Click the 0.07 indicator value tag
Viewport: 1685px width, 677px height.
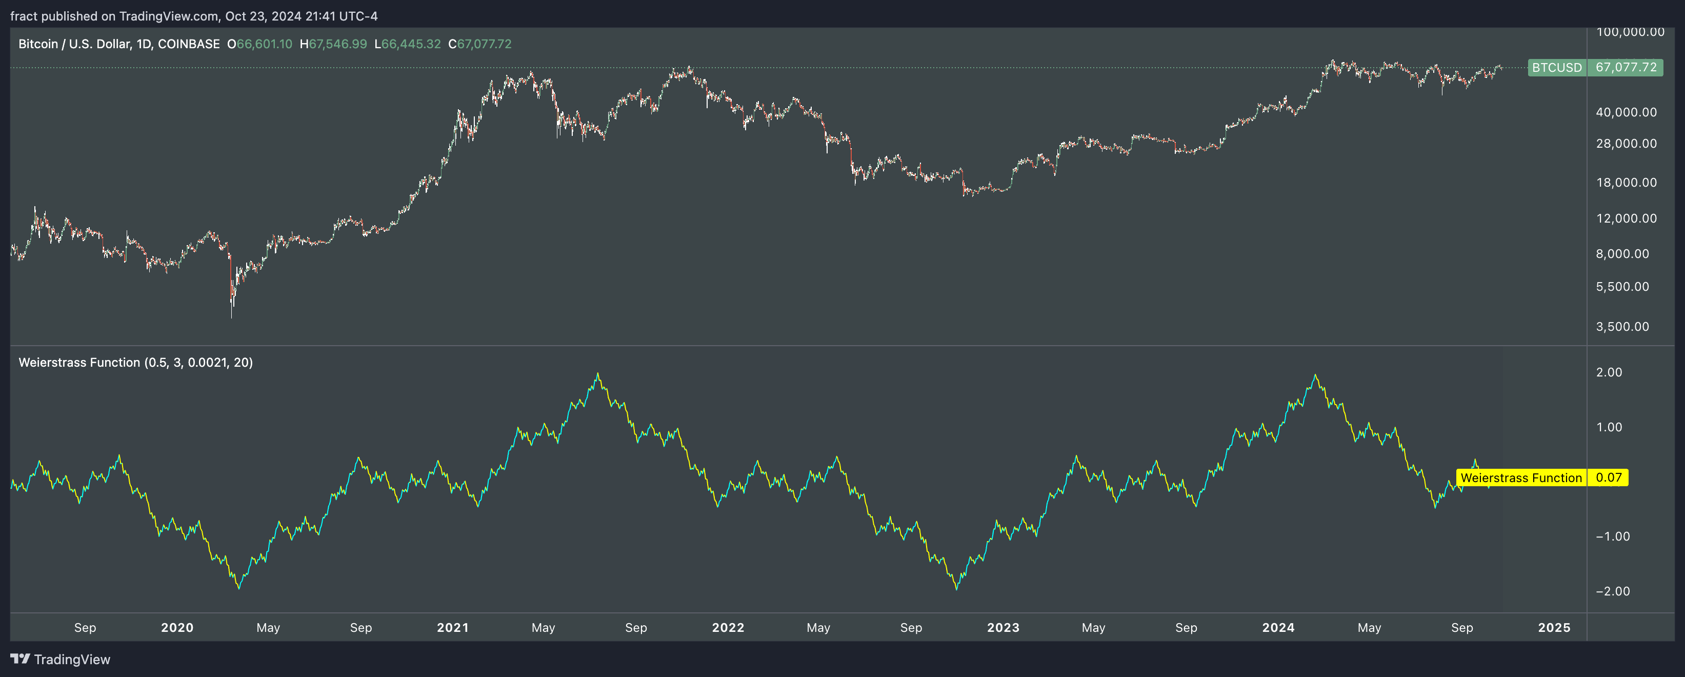[1609, 477]
